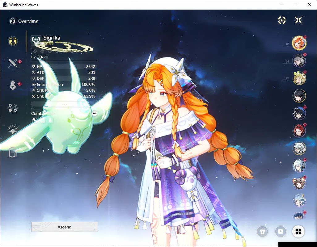Select the orange-haired character in slot 01

click(x=299, y=43)
